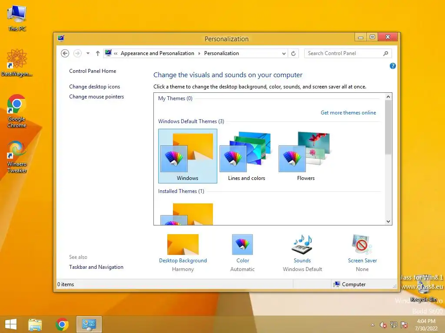Viewport: 445px width, 333px height.
Task: Click Computer in the status bar
Action: click(x=350, y=284)
